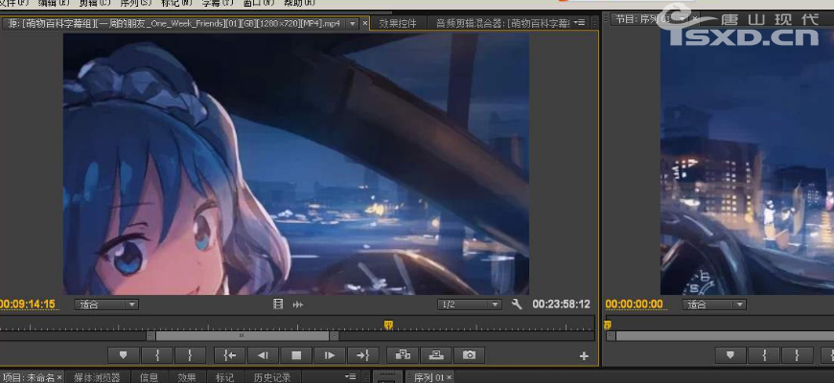Switch to the 效果控件 tab

[397, 23]
